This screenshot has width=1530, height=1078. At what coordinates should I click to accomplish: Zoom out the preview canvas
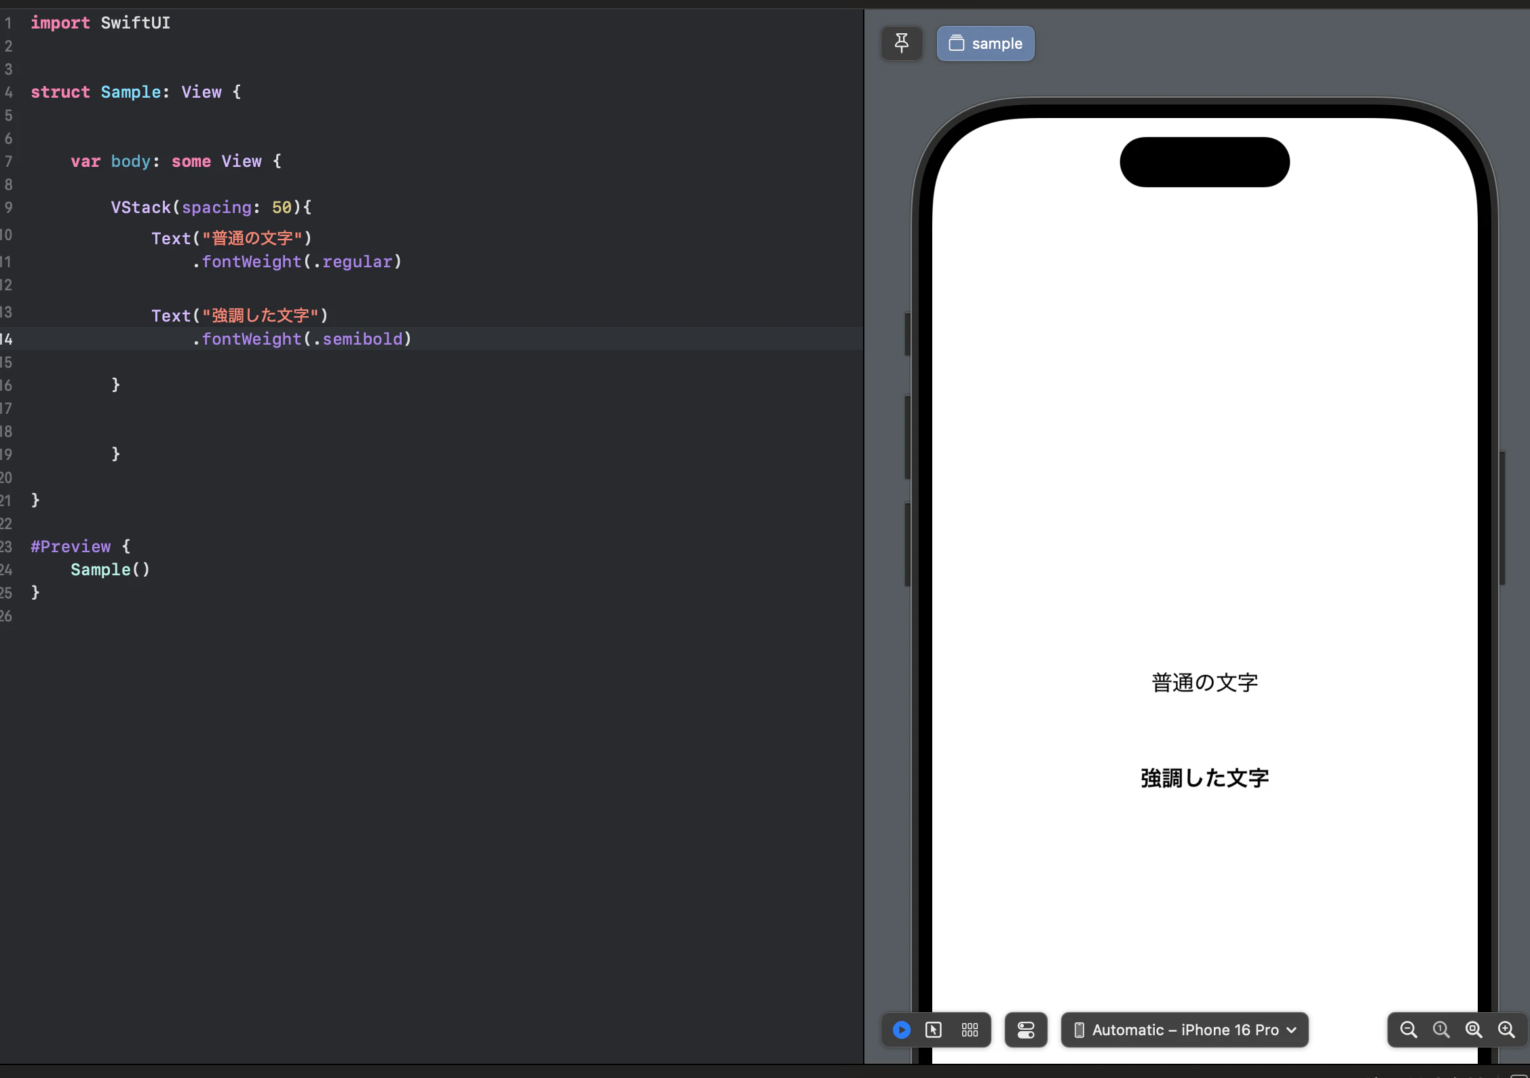1407,1030
